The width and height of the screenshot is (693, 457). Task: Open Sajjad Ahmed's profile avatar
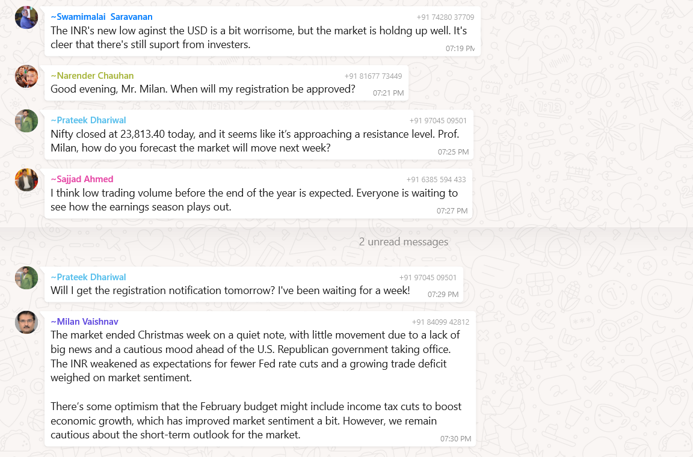[x=26, y=180]
